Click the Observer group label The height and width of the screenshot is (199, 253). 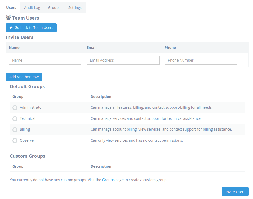[27, 140]
